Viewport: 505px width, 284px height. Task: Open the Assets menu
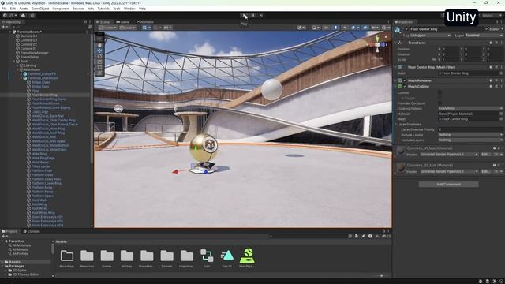coord(23,9)
